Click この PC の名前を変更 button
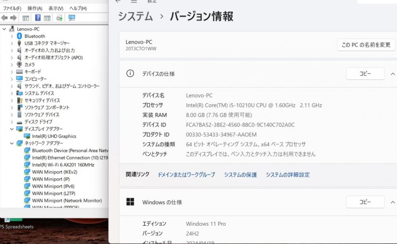This screenshot has width=397, height=244. pyautogui.click(x=366, y=45)
